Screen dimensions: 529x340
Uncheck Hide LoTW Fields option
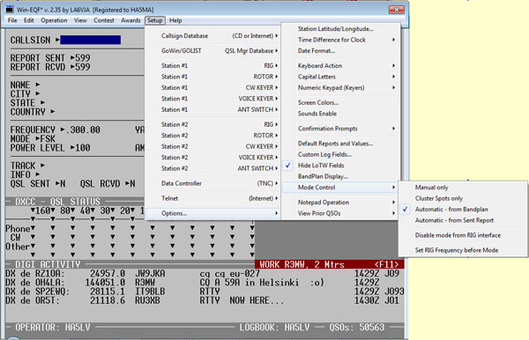[x=340, y=166]
